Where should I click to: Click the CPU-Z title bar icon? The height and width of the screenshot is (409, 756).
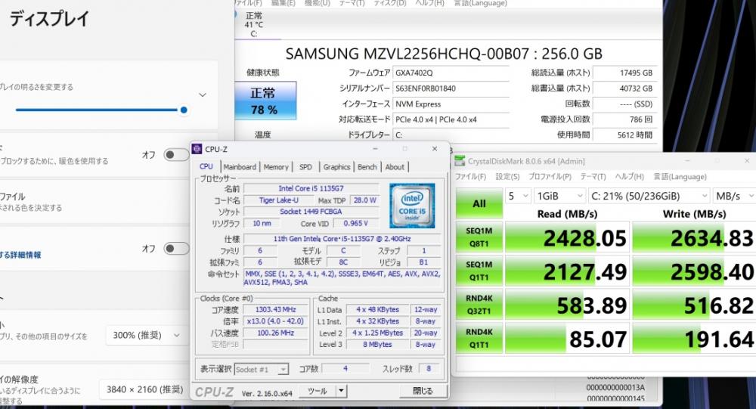197,149
